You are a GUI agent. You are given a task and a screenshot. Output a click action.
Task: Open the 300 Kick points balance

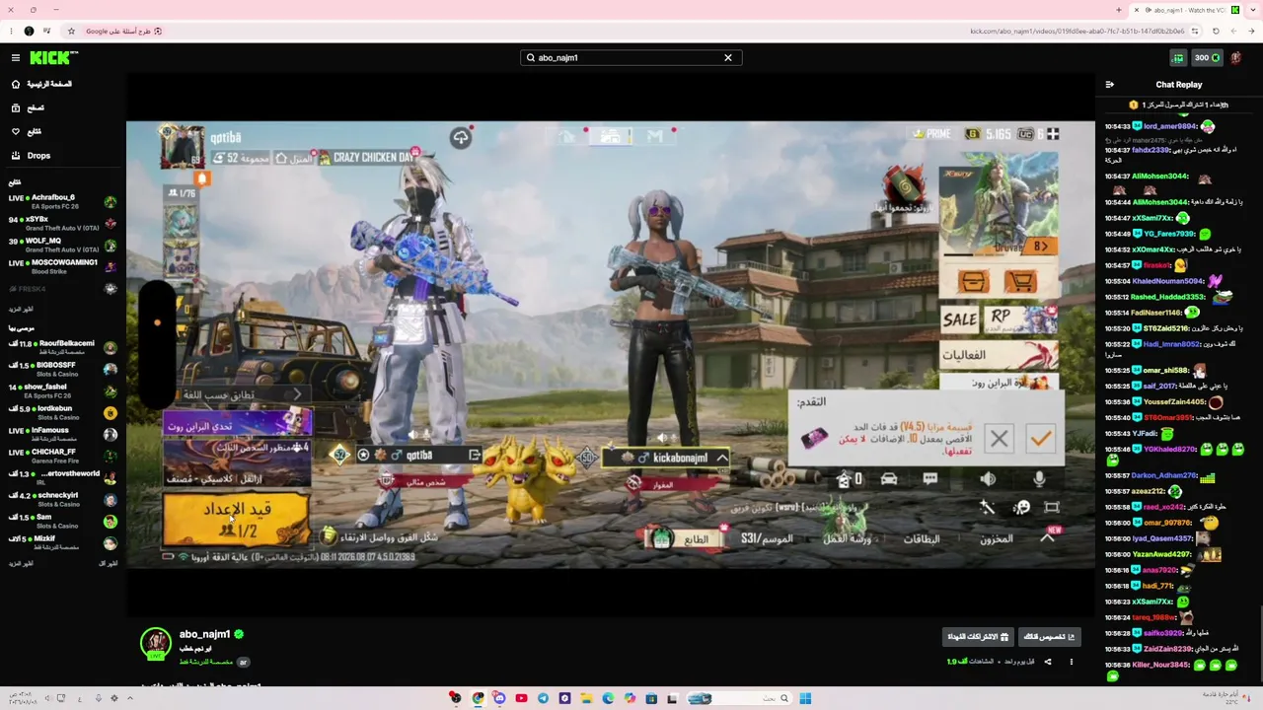pos(1208,58)
